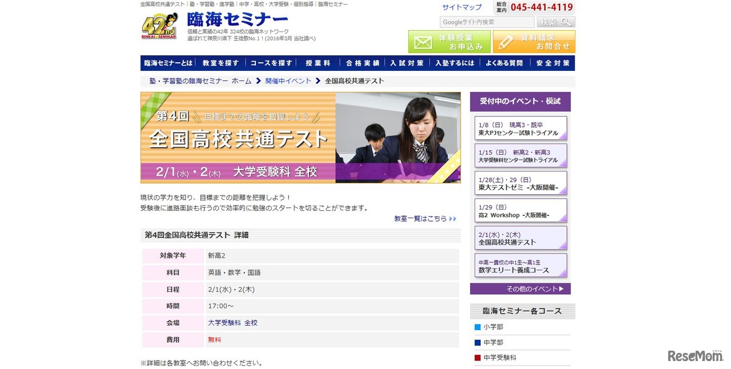The image size is (731, 369).
Task: Click the ホーム breadcrumb link
Action: (x=200, y=81)
